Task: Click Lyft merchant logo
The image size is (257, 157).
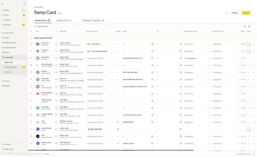Action: click(x=38, y=87)
